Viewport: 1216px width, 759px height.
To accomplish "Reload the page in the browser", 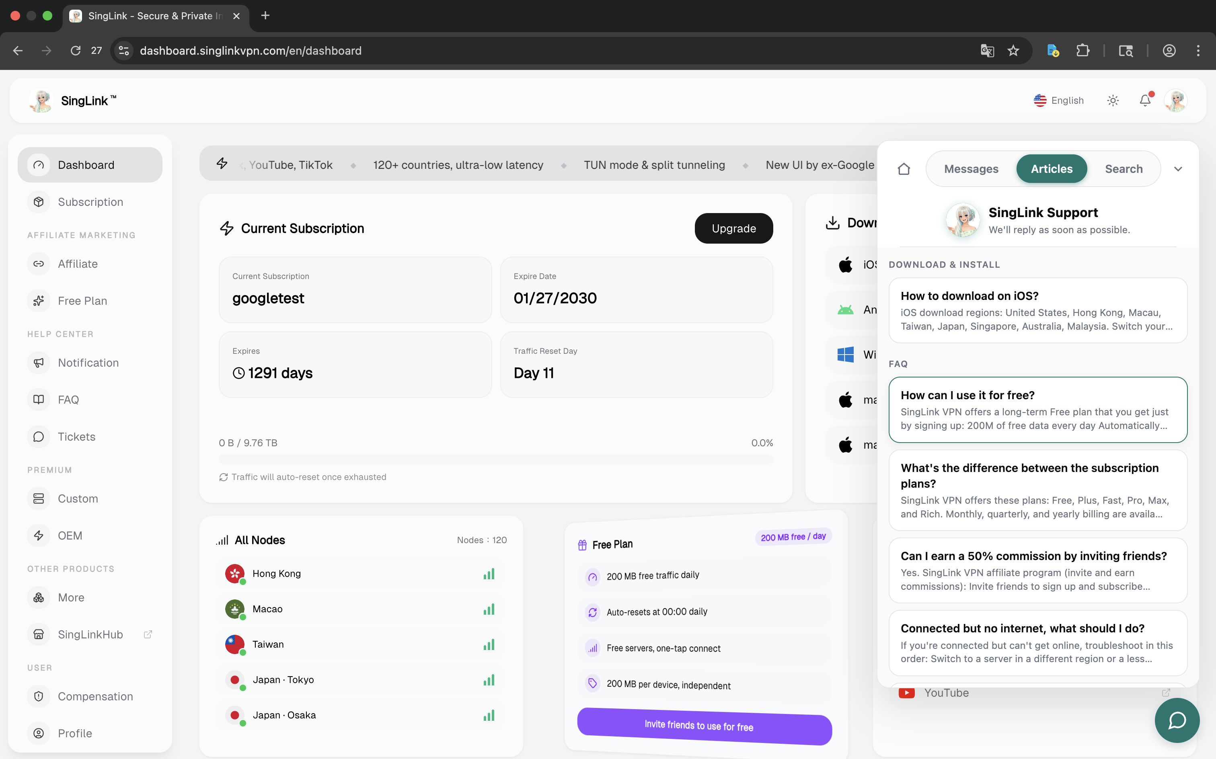I will [75, 51].
